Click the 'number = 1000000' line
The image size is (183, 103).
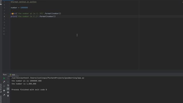point(19,8)
